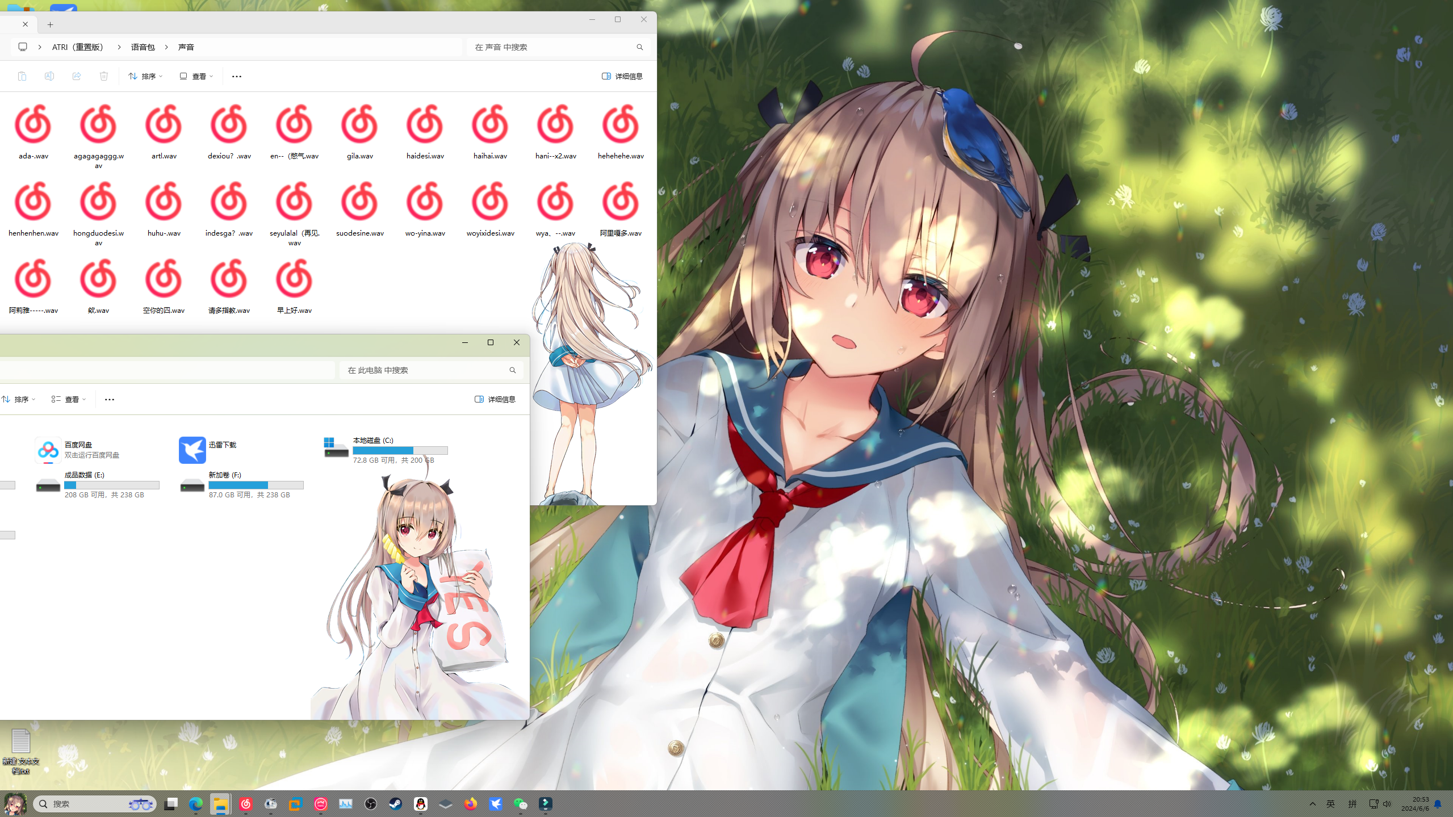
Task: Open WeChat from the taskbar
Action: 520,804
